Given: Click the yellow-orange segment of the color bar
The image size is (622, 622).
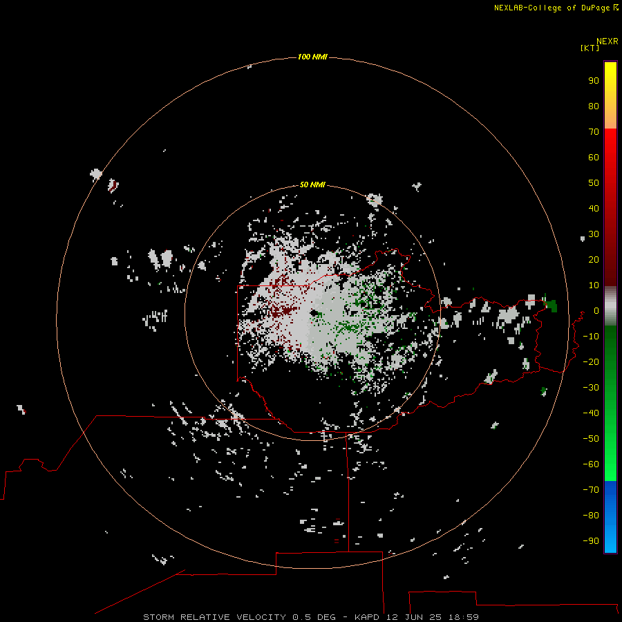Looking at the screenshot, I should point(610,95).
